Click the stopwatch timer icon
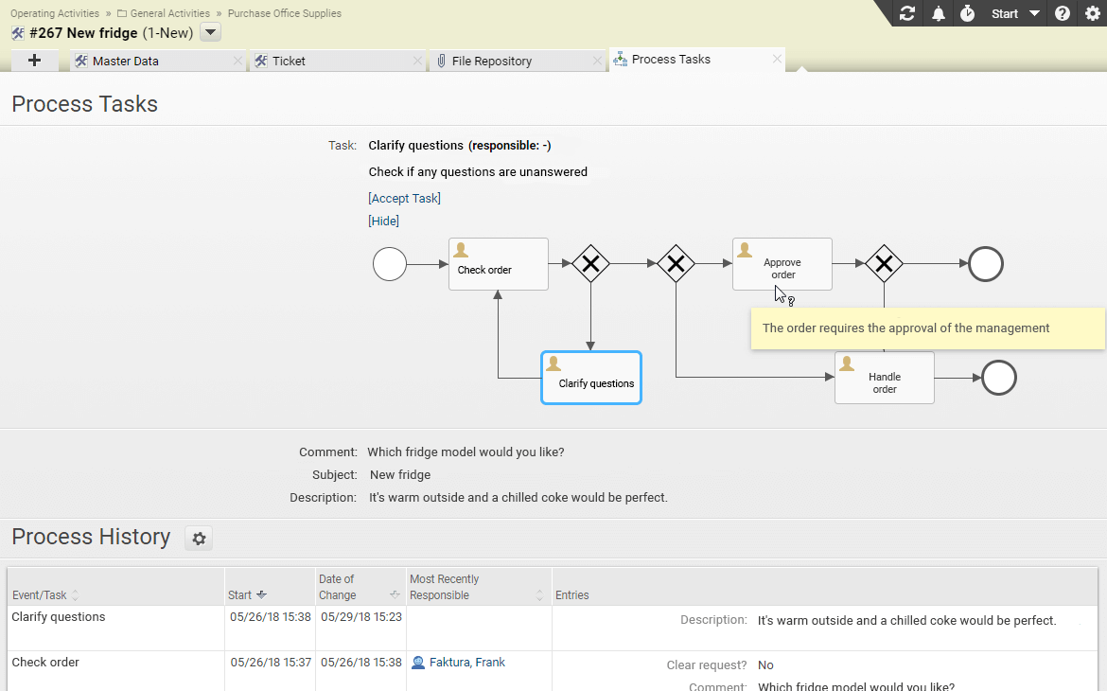 point(967,13)
